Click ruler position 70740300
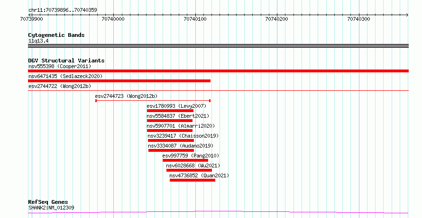 point(359,19)
